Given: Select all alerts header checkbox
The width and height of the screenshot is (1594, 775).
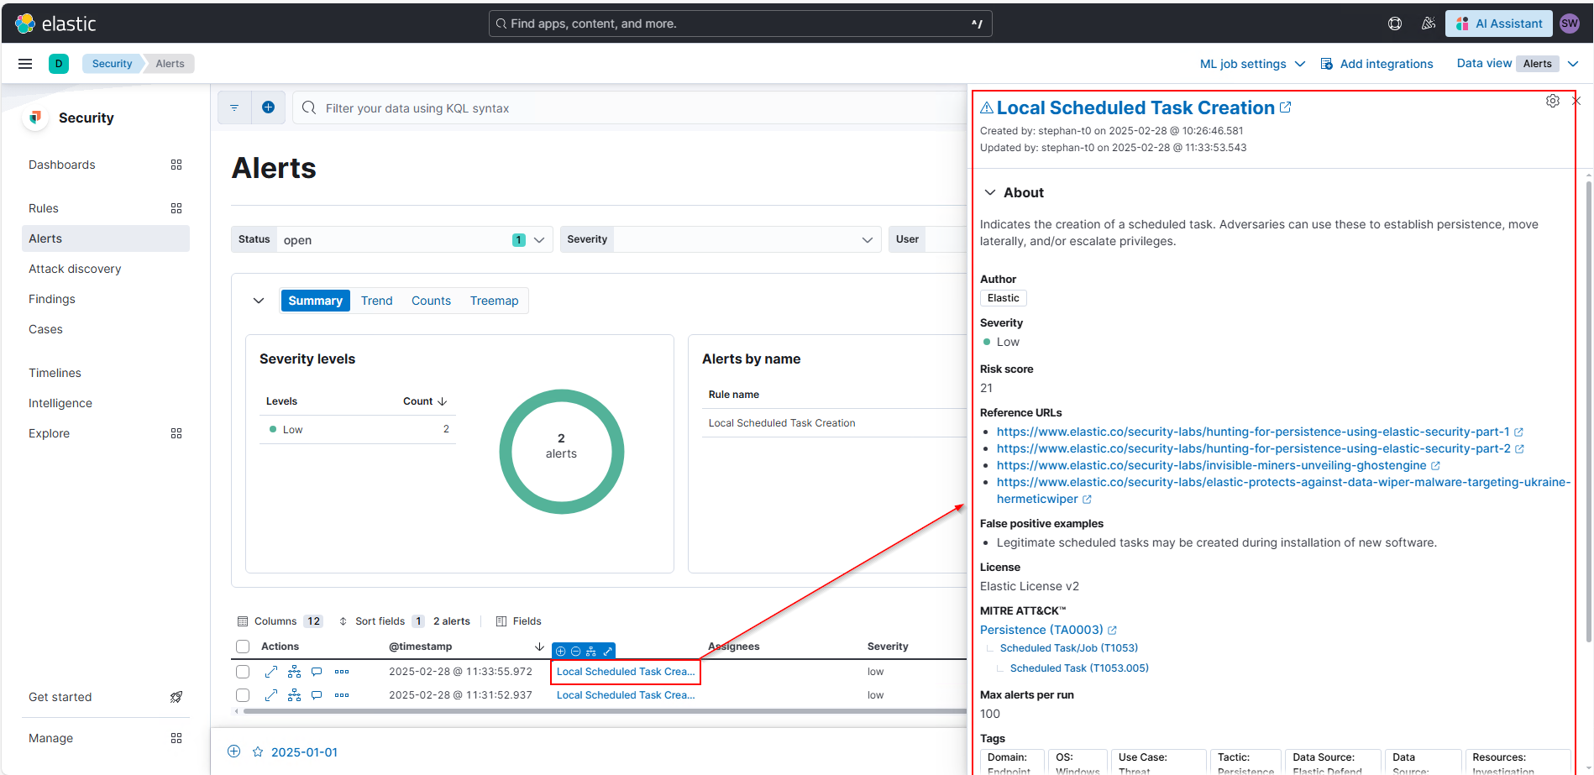Looking at the screenshot, I should pyautogui.click(x=243, y=647).
